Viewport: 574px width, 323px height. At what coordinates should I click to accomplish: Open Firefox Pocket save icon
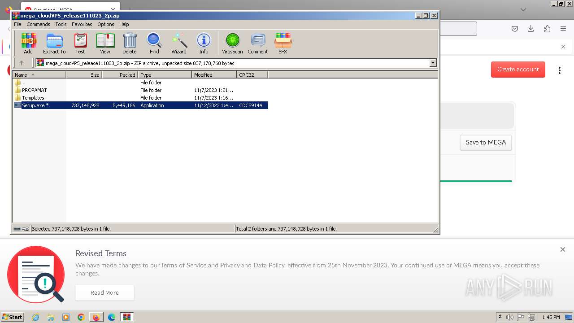(x=515, y=29)
